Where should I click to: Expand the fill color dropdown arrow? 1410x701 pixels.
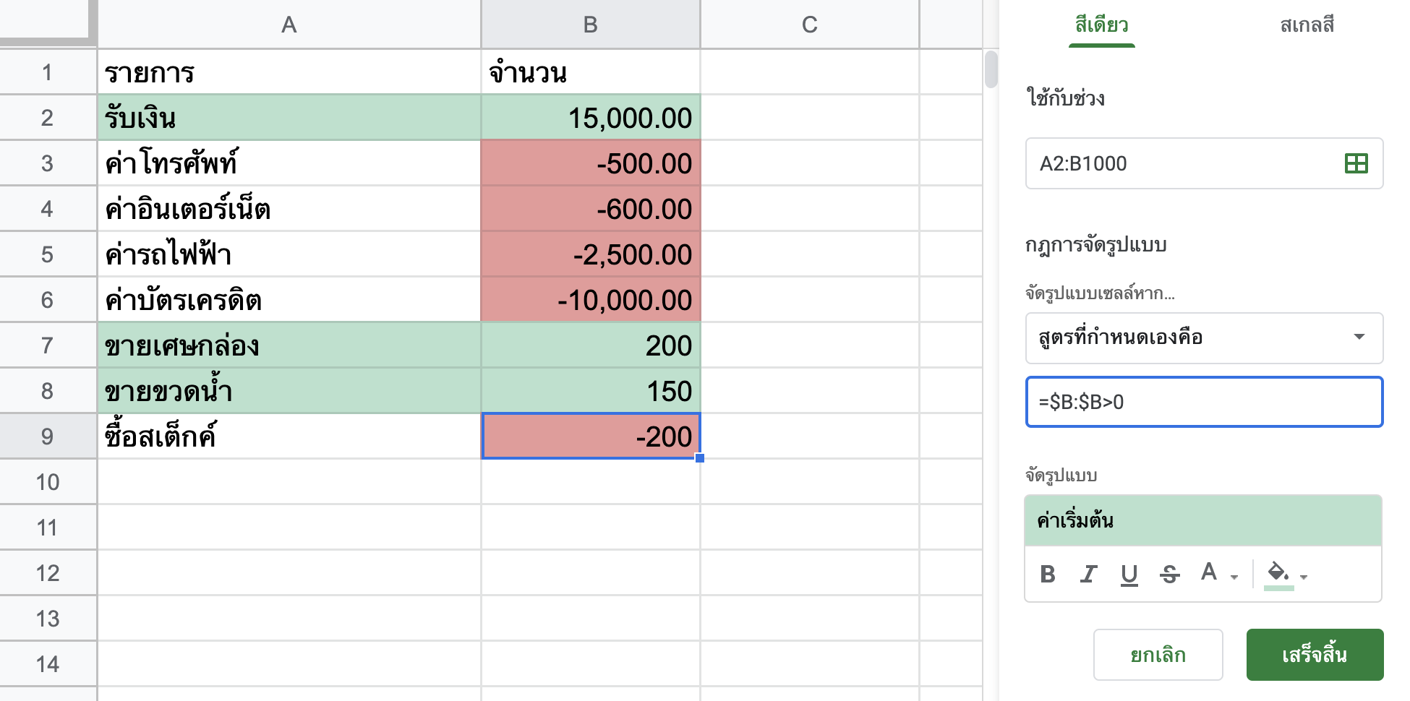click(x=1304, y=577)
